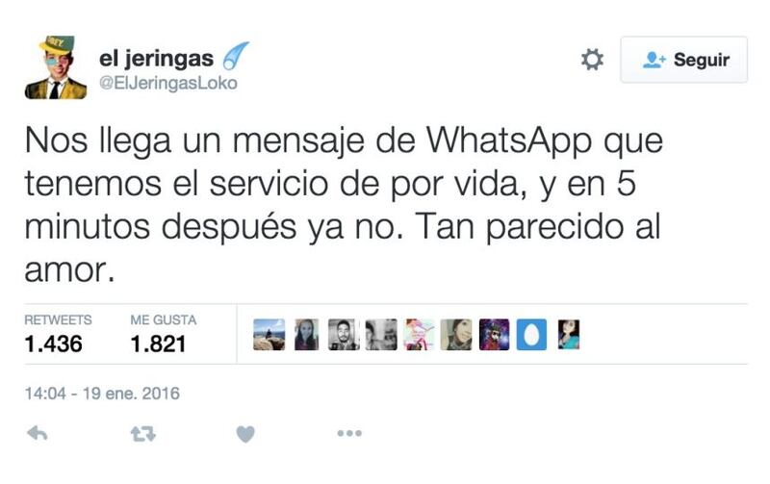
Task: Open the purple galaxy avatar profile
Action: [x=494, y=334]
